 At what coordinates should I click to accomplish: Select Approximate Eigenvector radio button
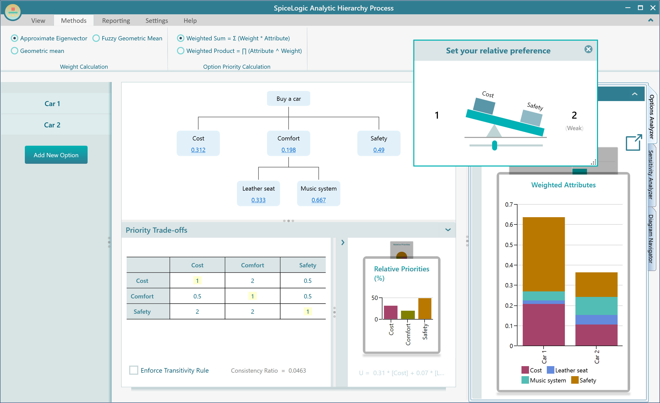[15, 38]
